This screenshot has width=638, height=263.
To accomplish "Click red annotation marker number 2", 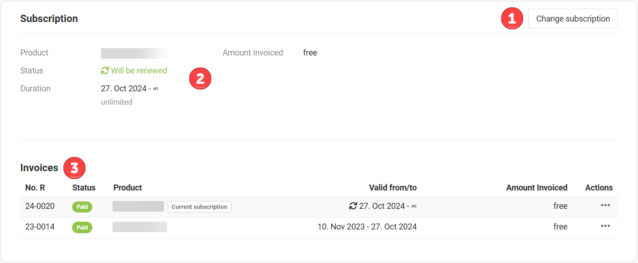I will 200,79.
